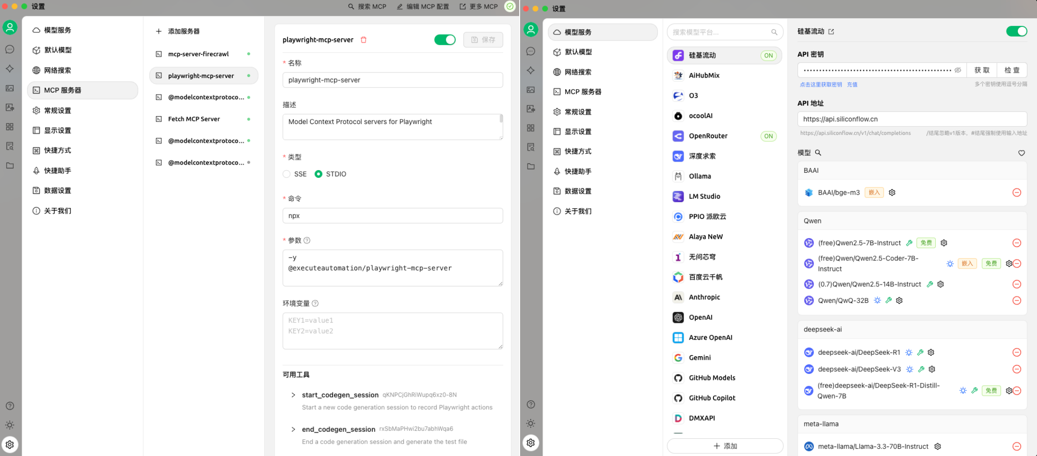The height and width of the screenshot is (456, 1037).
Task: Click the search icon next to 模型
Action: click(x=818, y=153)
